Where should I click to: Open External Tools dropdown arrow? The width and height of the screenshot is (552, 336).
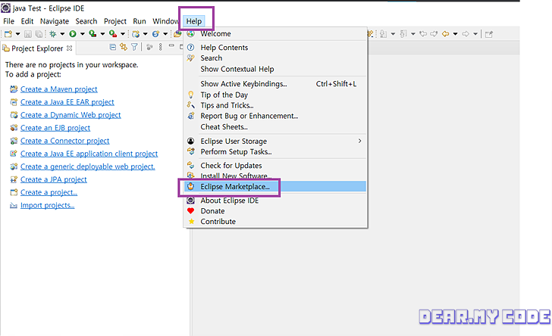(x=123, y=34)
